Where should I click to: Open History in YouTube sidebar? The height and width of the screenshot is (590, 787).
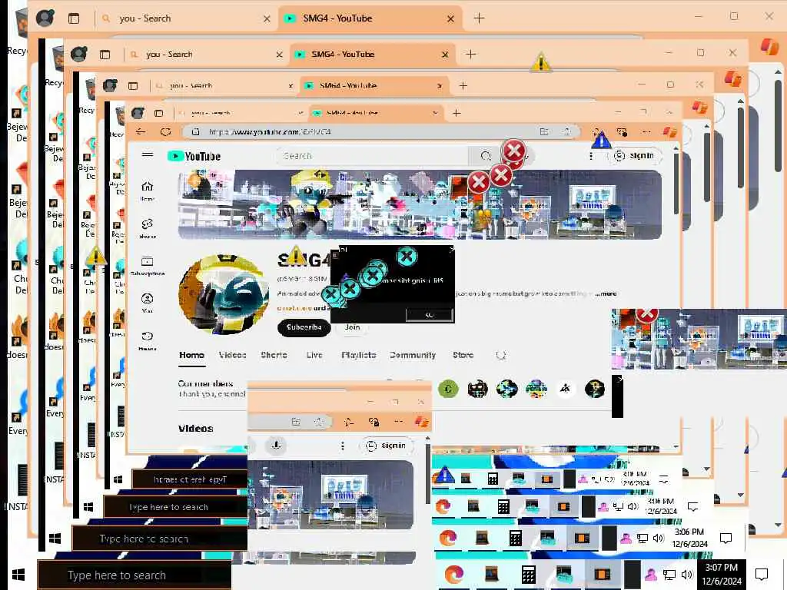[147, 340]
